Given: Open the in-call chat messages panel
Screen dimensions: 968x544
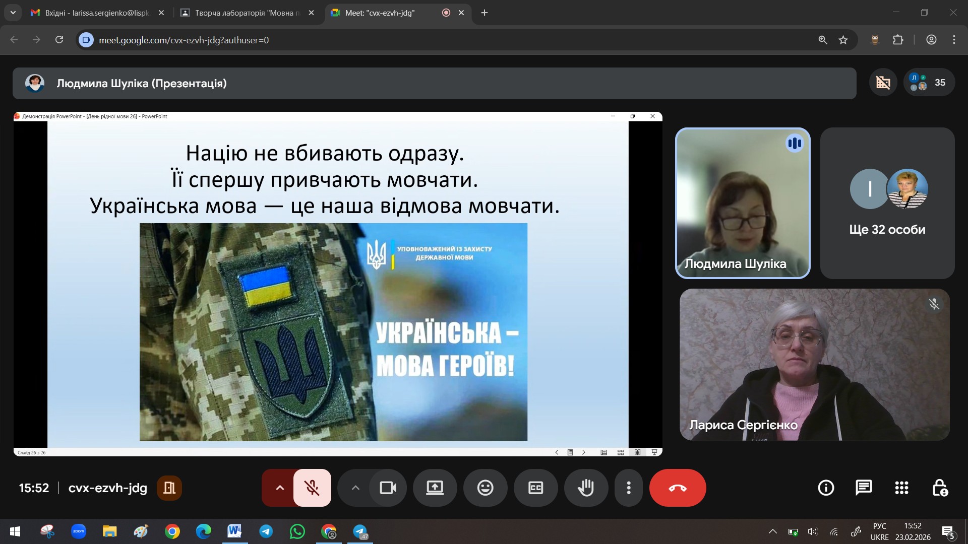Looking at the screenshot, I should pyautogui.click(x=864, y=488).
